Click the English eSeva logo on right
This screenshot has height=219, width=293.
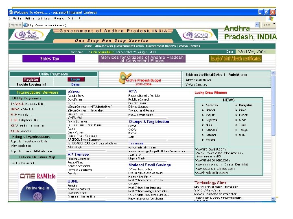[x=198, y=35]
